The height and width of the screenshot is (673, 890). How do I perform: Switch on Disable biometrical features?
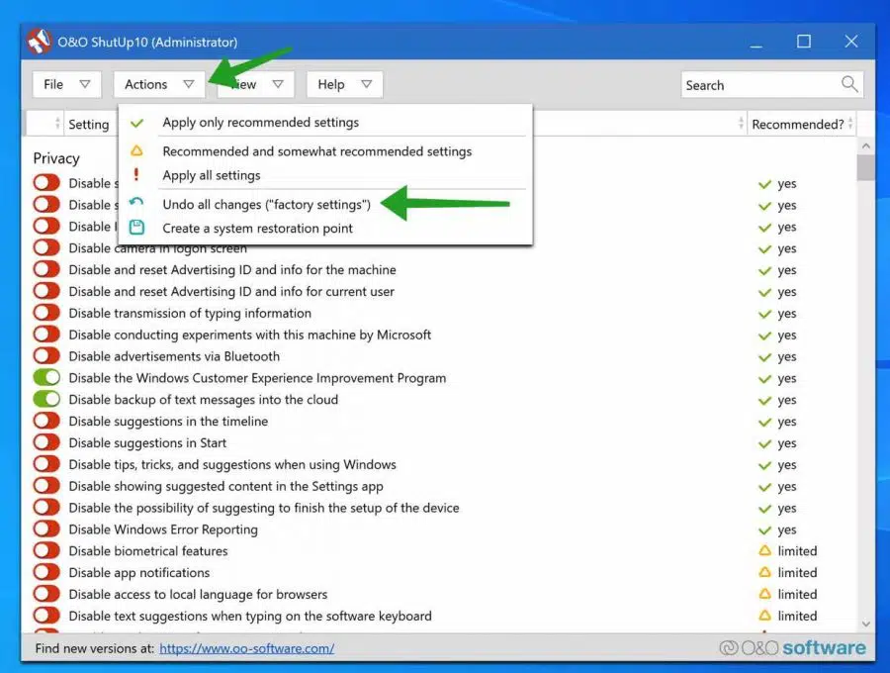point(46,549)
